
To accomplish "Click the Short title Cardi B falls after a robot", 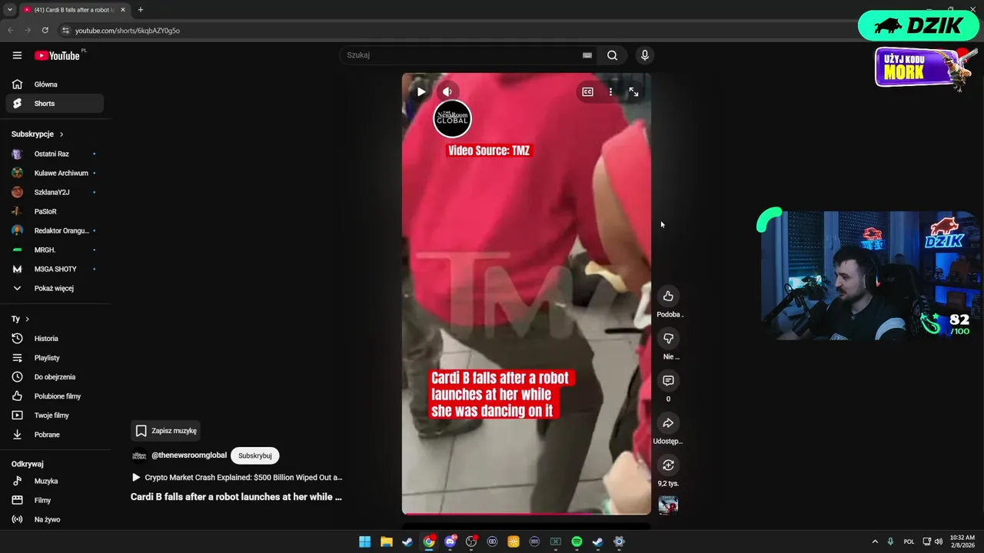I will point(236,497).
